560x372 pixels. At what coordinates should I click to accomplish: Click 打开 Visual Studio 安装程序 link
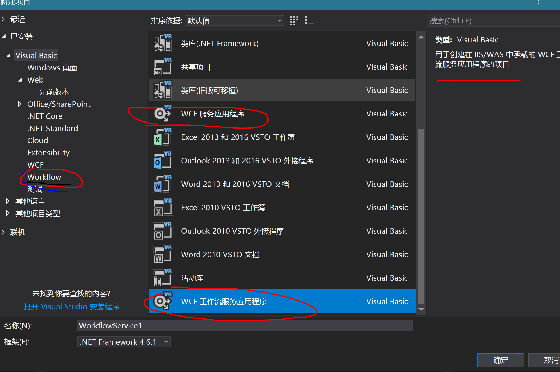[x=71, y=307]
